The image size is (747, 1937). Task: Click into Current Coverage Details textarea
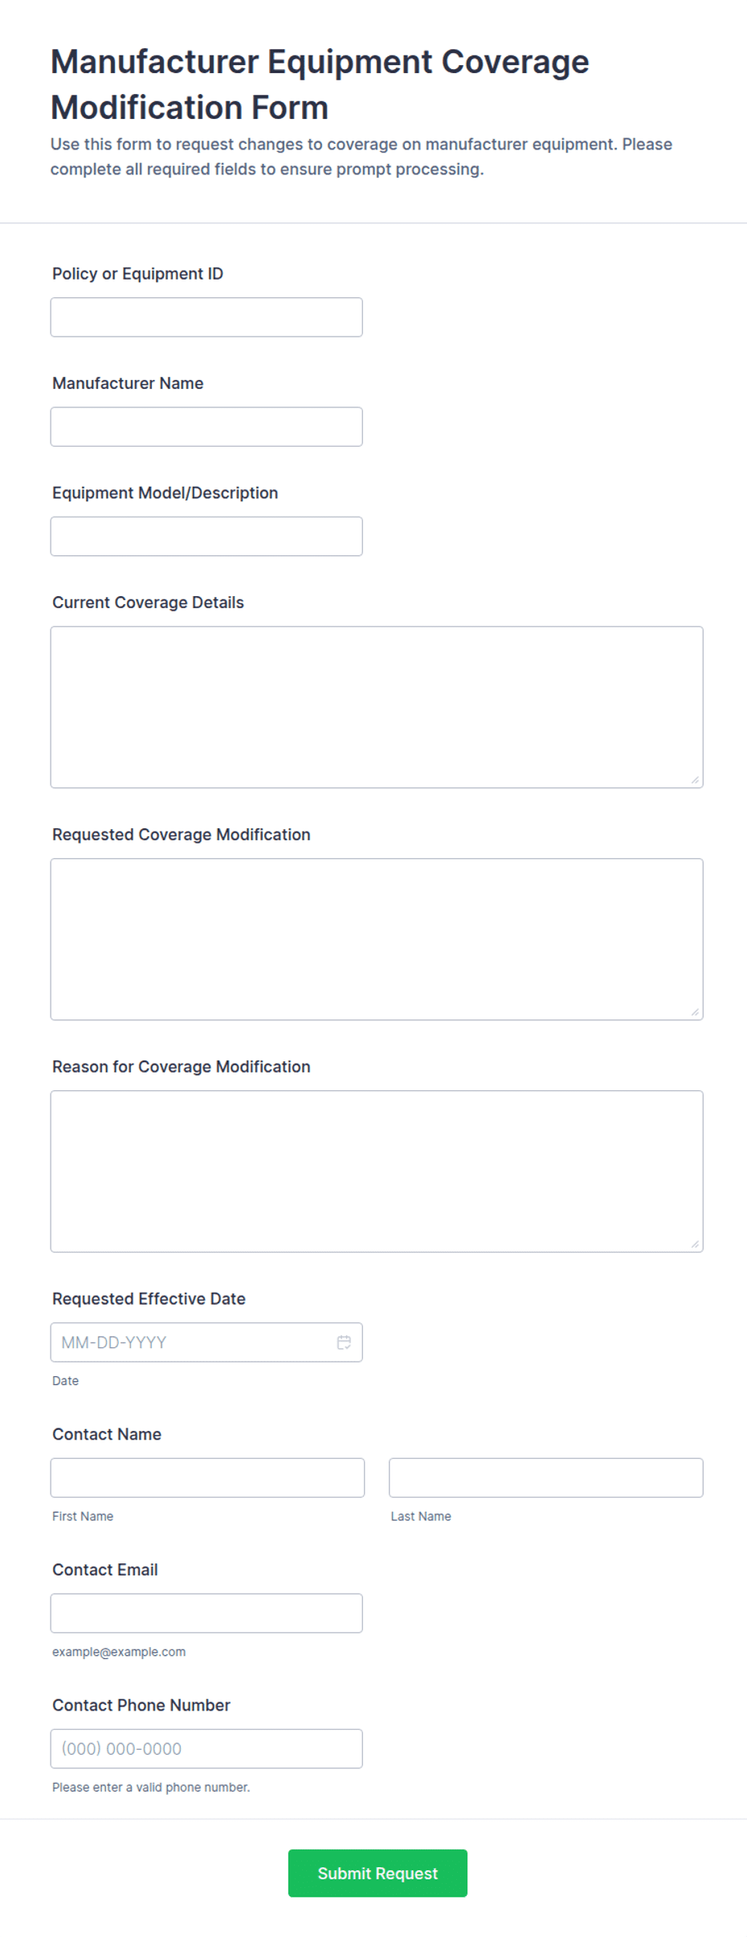[x=377, y=707]
